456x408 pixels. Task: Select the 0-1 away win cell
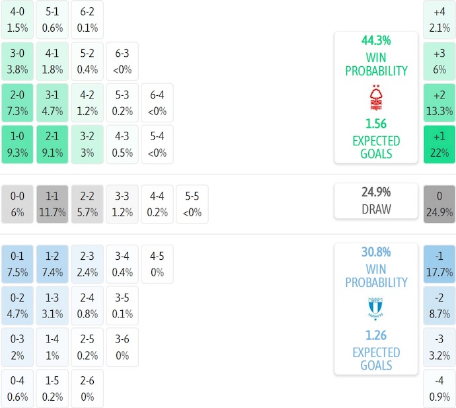pos(17,264)
